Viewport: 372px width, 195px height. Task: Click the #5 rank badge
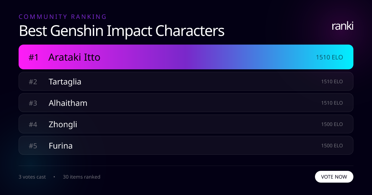[33, 145]
